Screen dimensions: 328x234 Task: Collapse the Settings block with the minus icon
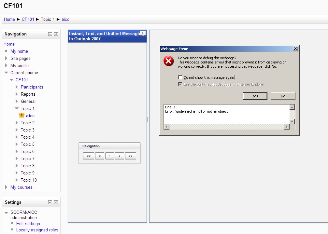pyautogui.click(x=50, y=202)
